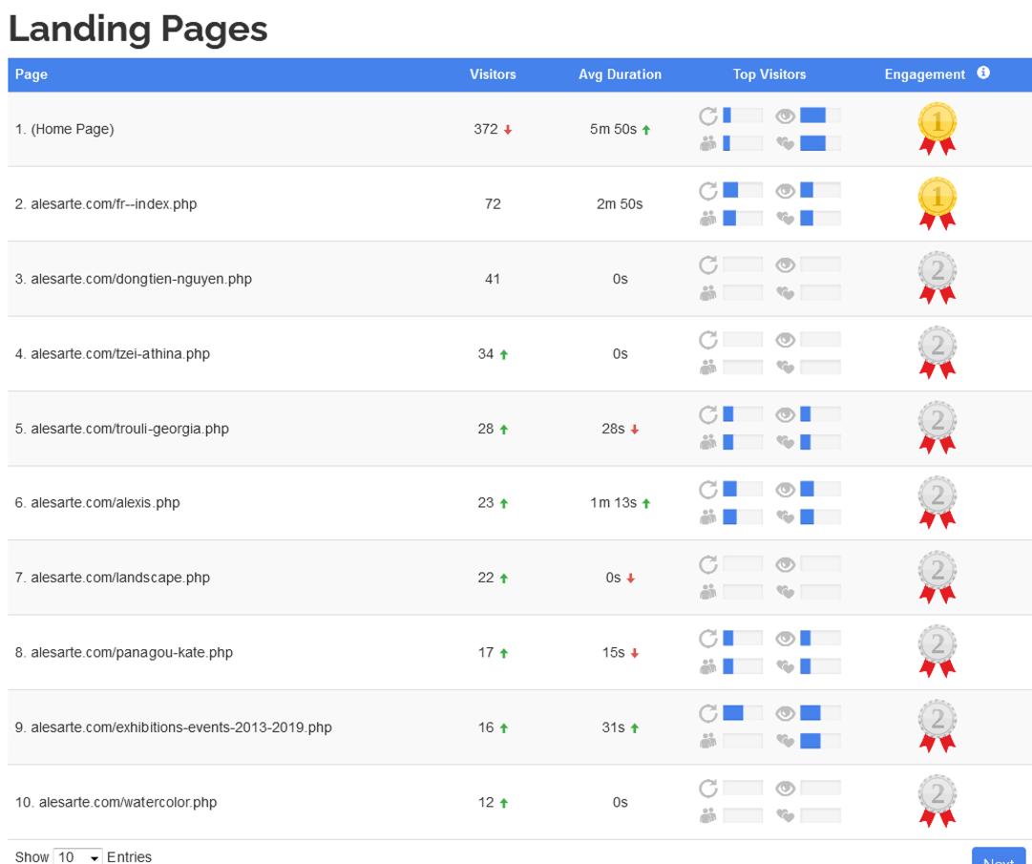The width and height of the screenshot is (1032, 864).
Task: Click returning-visitor refresh icon in Home Page row
Action: click(708, 116)
